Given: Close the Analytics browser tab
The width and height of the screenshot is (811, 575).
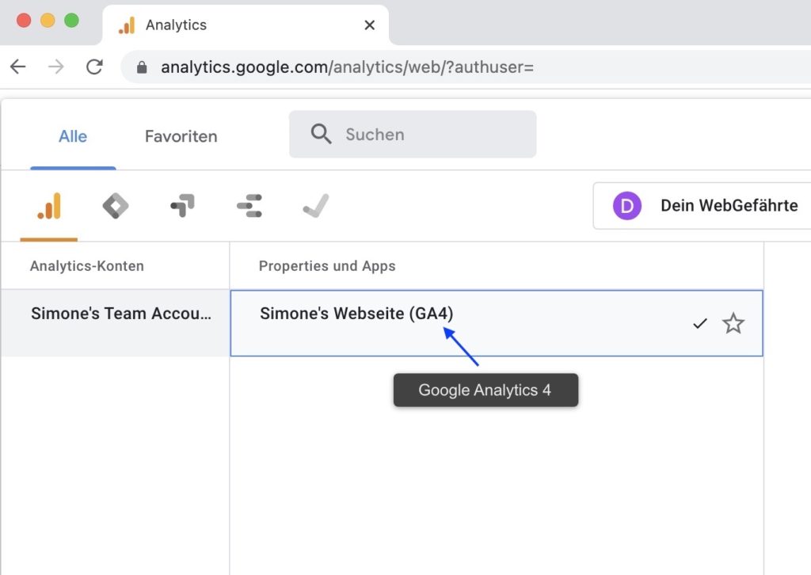Looking at the screenshot, I should [369, 25].
